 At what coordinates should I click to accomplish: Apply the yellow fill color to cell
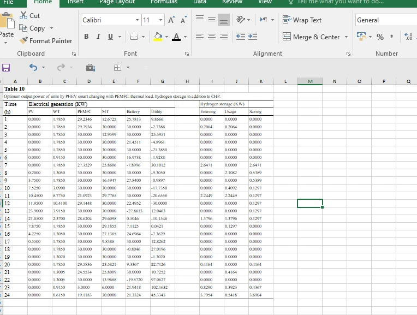(158, 37)
